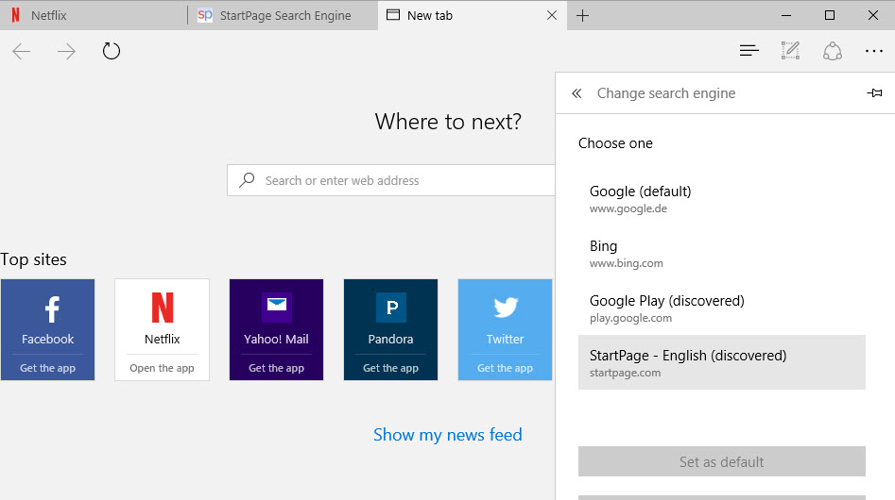895x500 pixels.
Task: Click the Refresh page icon
Action: pos(112,51)
